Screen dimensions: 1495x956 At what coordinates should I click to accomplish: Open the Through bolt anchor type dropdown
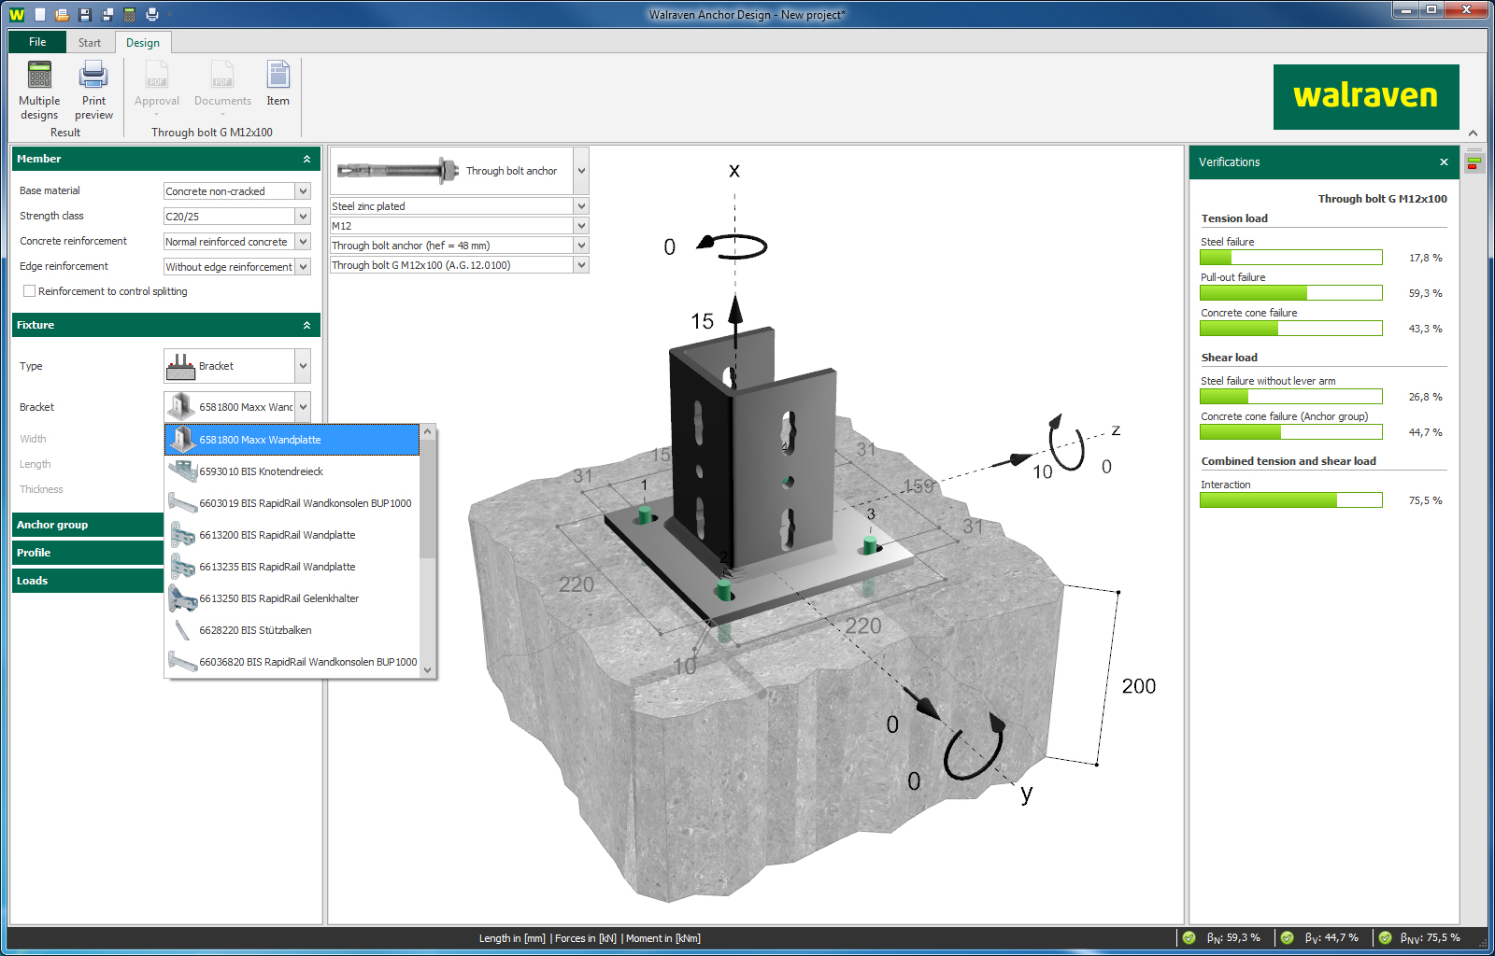click(x=581, y=171)
